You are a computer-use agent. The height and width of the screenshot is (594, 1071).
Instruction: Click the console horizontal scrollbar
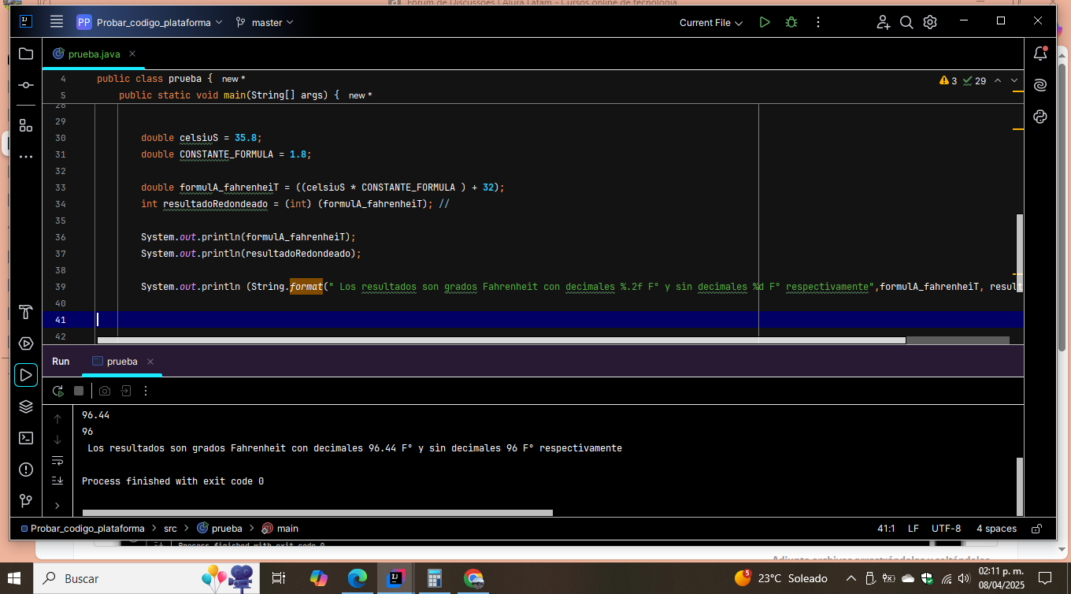coord(317,513)
